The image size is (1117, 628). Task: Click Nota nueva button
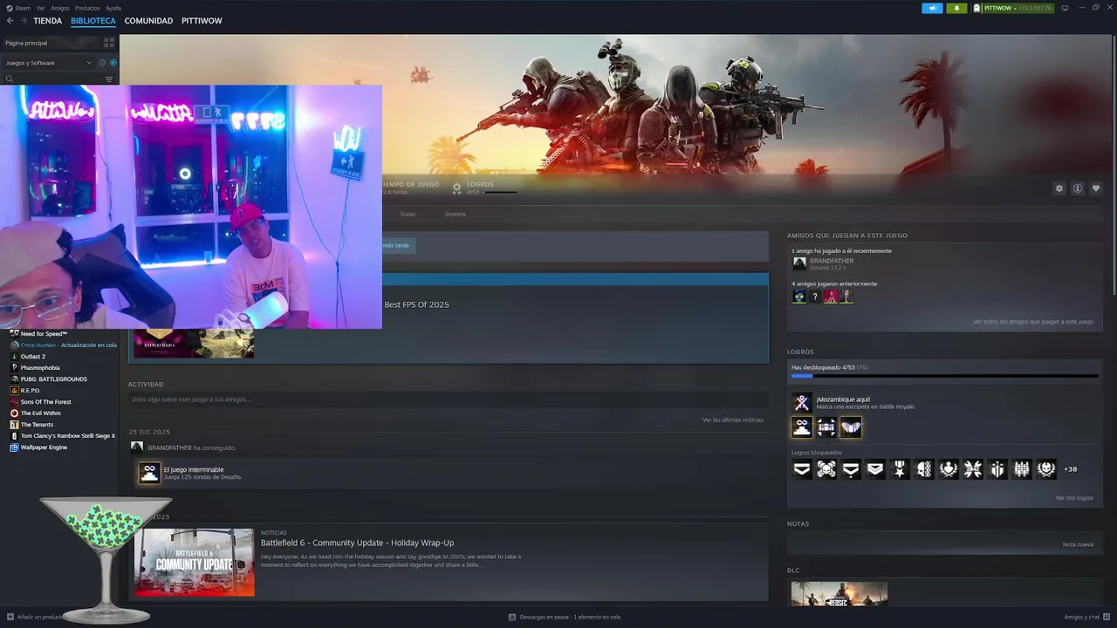click(1078, 544)
